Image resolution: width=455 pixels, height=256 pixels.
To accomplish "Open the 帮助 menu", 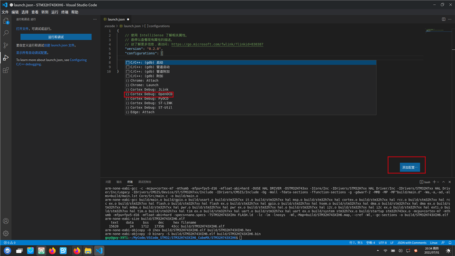I will (x=75, y=12).
